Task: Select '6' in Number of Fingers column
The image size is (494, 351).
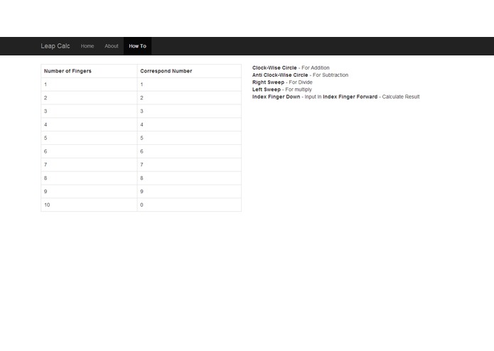Action: click(89, 151)
